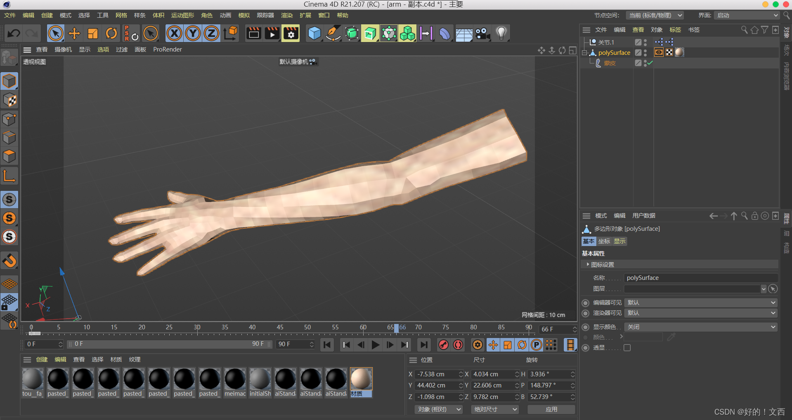This screenshot has height=420, width=792.
Task: Enable the 透显 checkbox
Action: click(x=627, y=347)
